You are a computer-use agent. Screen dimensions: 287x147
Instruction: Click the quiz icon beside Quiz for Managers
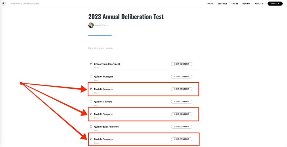pos(91,76)
